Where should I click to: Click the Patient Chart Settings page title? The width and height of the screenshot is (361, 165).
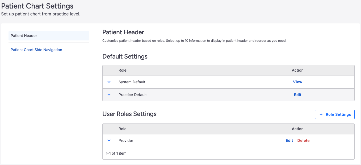37,6
